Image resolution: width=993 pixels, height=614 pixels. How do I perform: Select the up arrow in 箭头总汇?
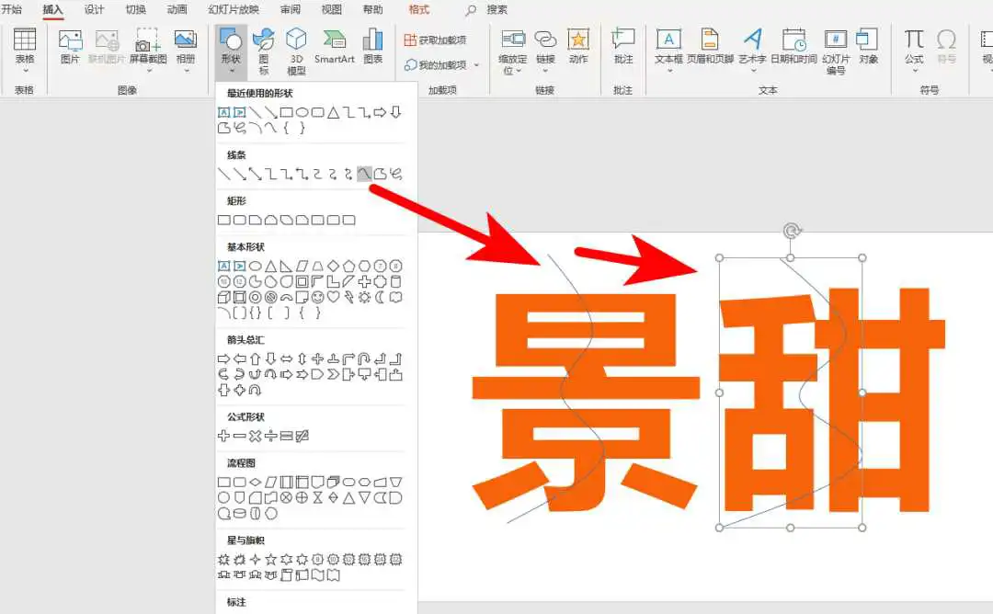256,358
